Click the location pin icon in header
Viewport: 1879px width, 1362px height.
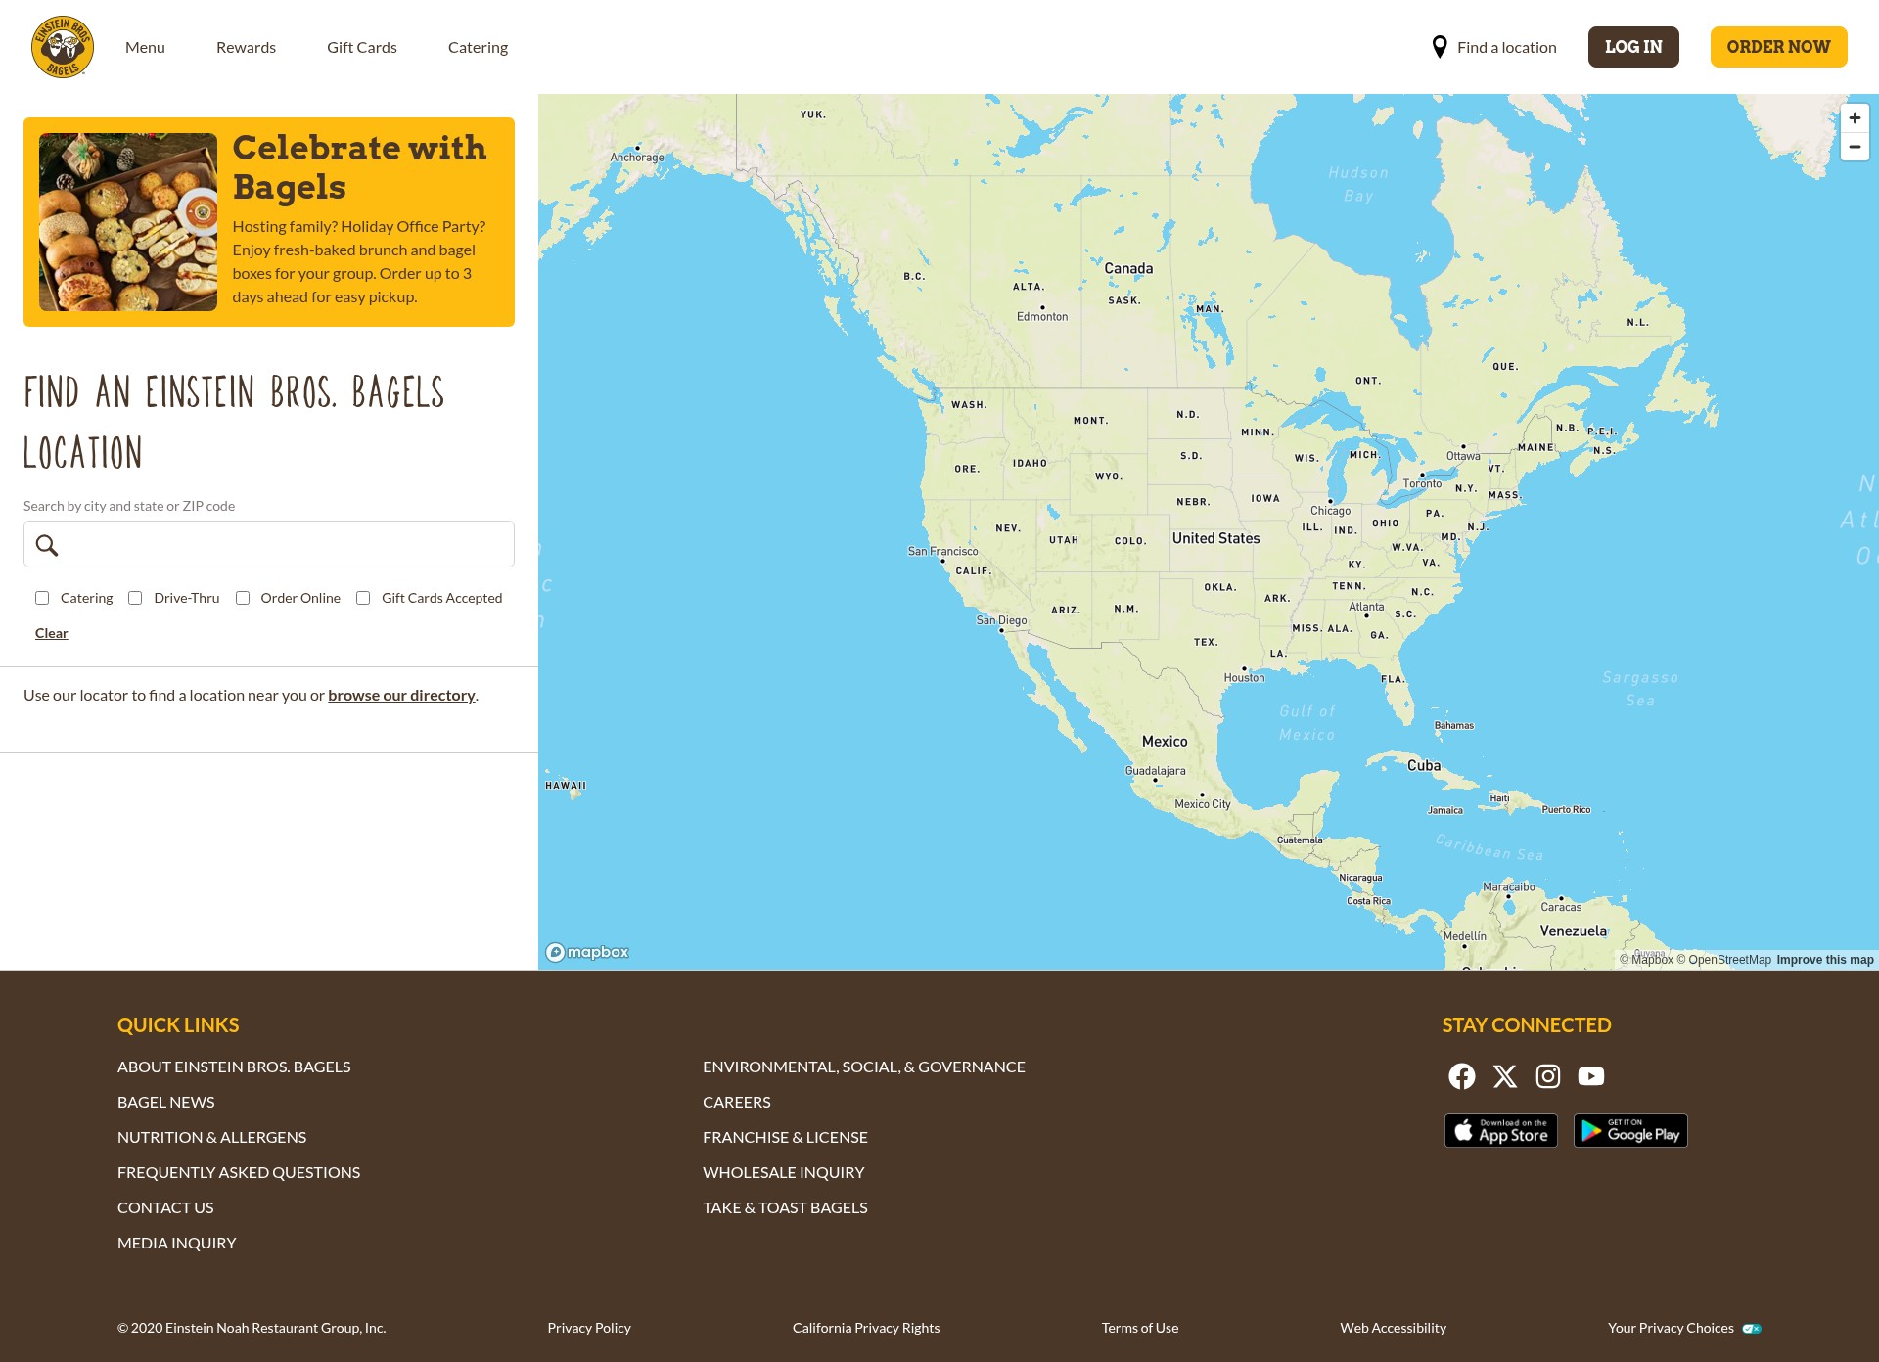tap(1440, 47)
